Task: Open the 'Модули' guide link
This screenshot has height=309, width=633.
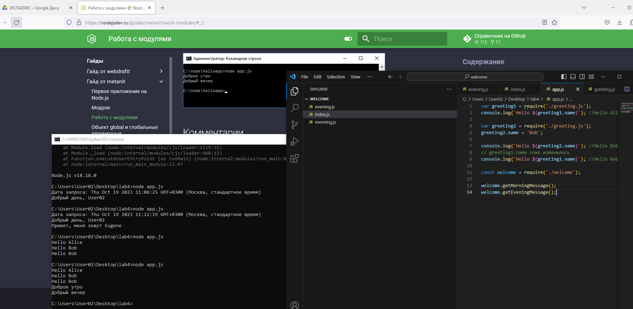Action: (101, 108)
